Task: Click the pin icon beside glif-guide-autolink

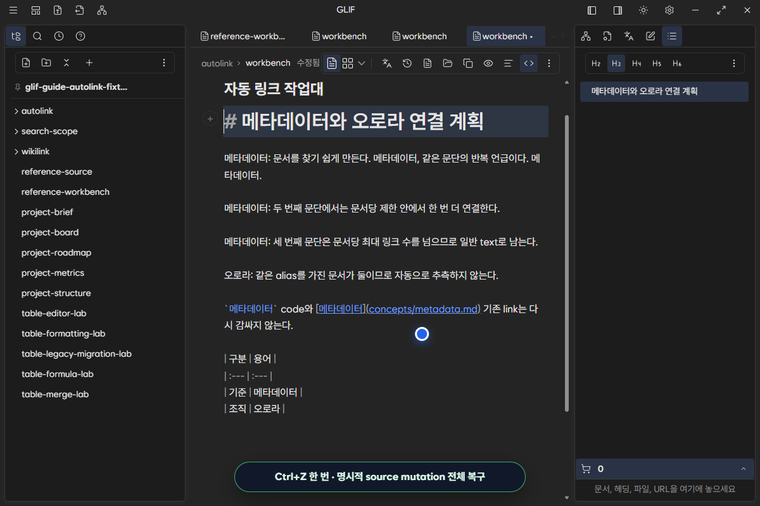Action: point(18,87)
